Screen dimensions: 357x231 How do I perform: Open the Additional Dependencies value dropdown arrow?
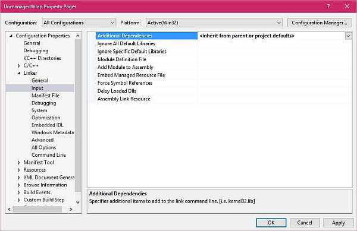(348, 36)
